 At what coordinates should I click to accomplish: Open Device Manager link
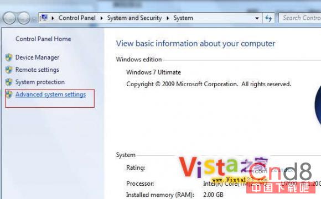37,57
